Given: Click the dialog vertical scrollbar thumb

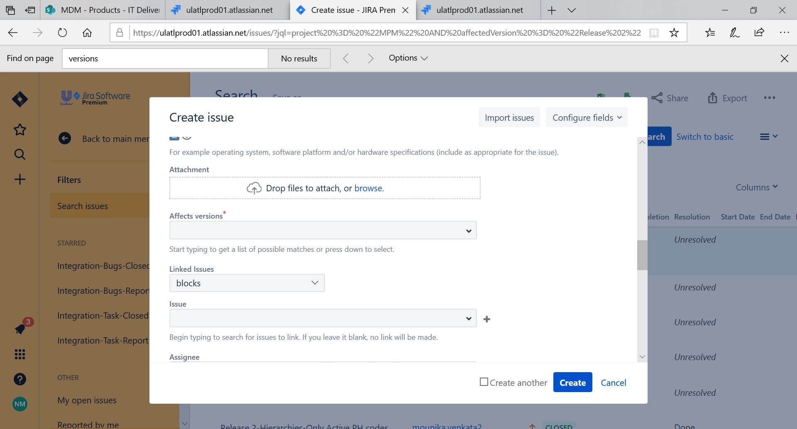Looking at the screenshot, I should 642,255.
